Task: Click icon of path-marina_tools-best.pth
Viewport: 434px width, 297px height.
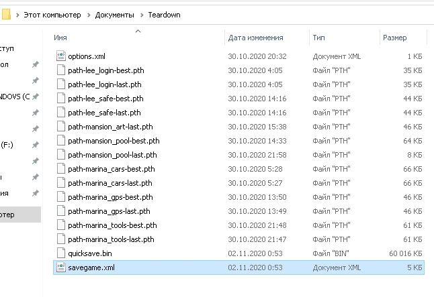Action: coord(61,225)
